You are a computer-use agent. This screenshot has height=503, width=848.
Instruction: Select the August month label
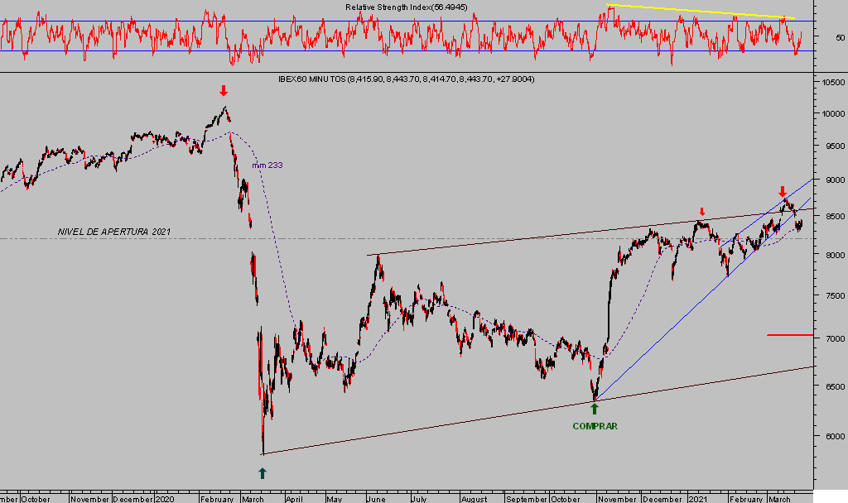474,499
